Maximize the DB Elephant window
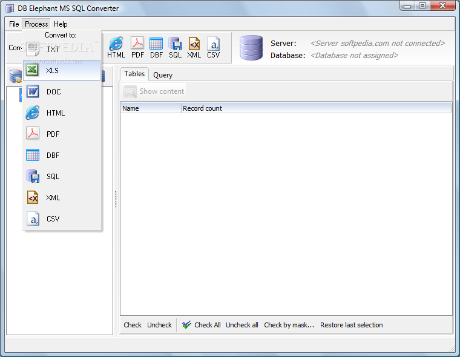 [x=422, y=5]
